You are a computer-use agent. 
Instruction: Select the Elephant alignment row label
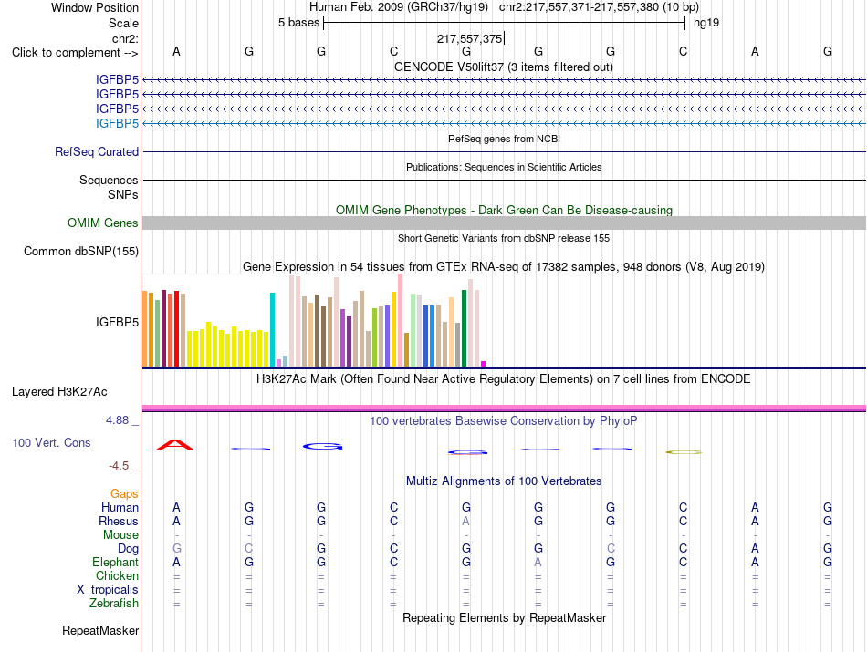click(x=115, y=563)
